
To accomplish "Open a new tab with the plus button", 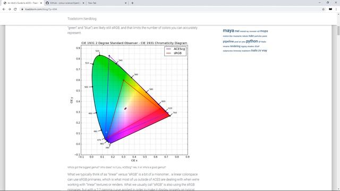I will tap(132, 3).
